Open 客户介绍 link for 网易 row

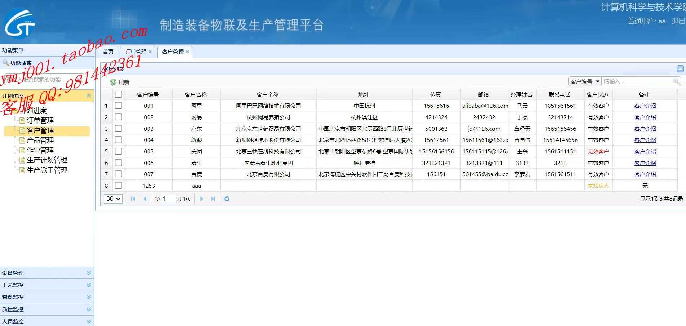pos(645,117)
